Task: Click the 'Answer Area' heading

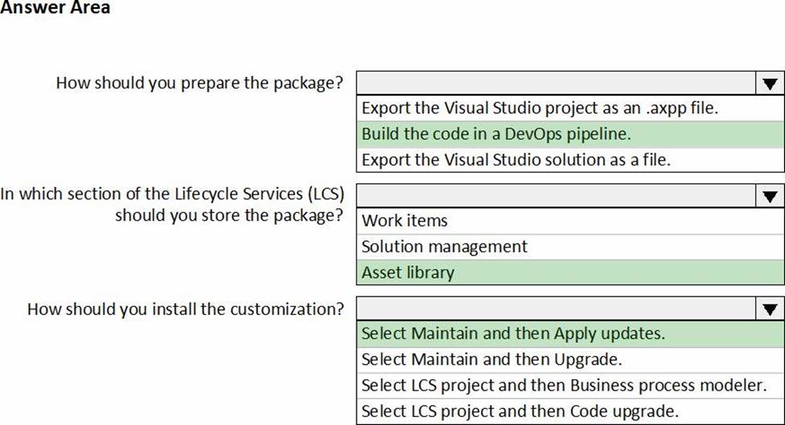Action: click(x=55, y=8)
